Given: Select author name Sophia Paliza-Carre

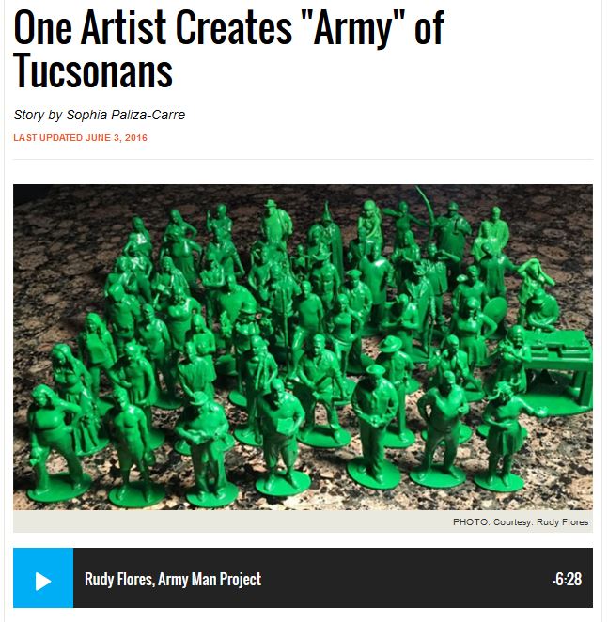Looking at the screenshot, I should point(125,115).
